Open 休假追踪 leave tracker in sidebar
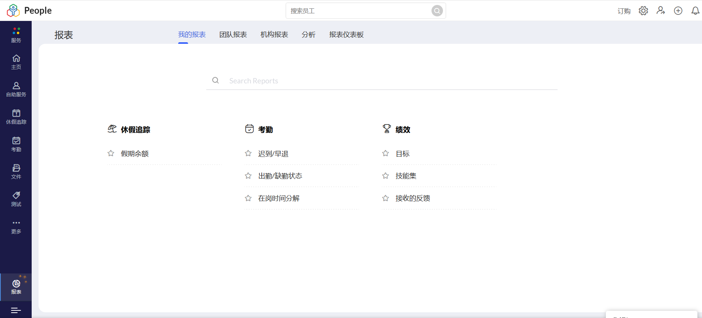Image resolution: width=702 pixels, height=318 pixels. tap(16, 117)
